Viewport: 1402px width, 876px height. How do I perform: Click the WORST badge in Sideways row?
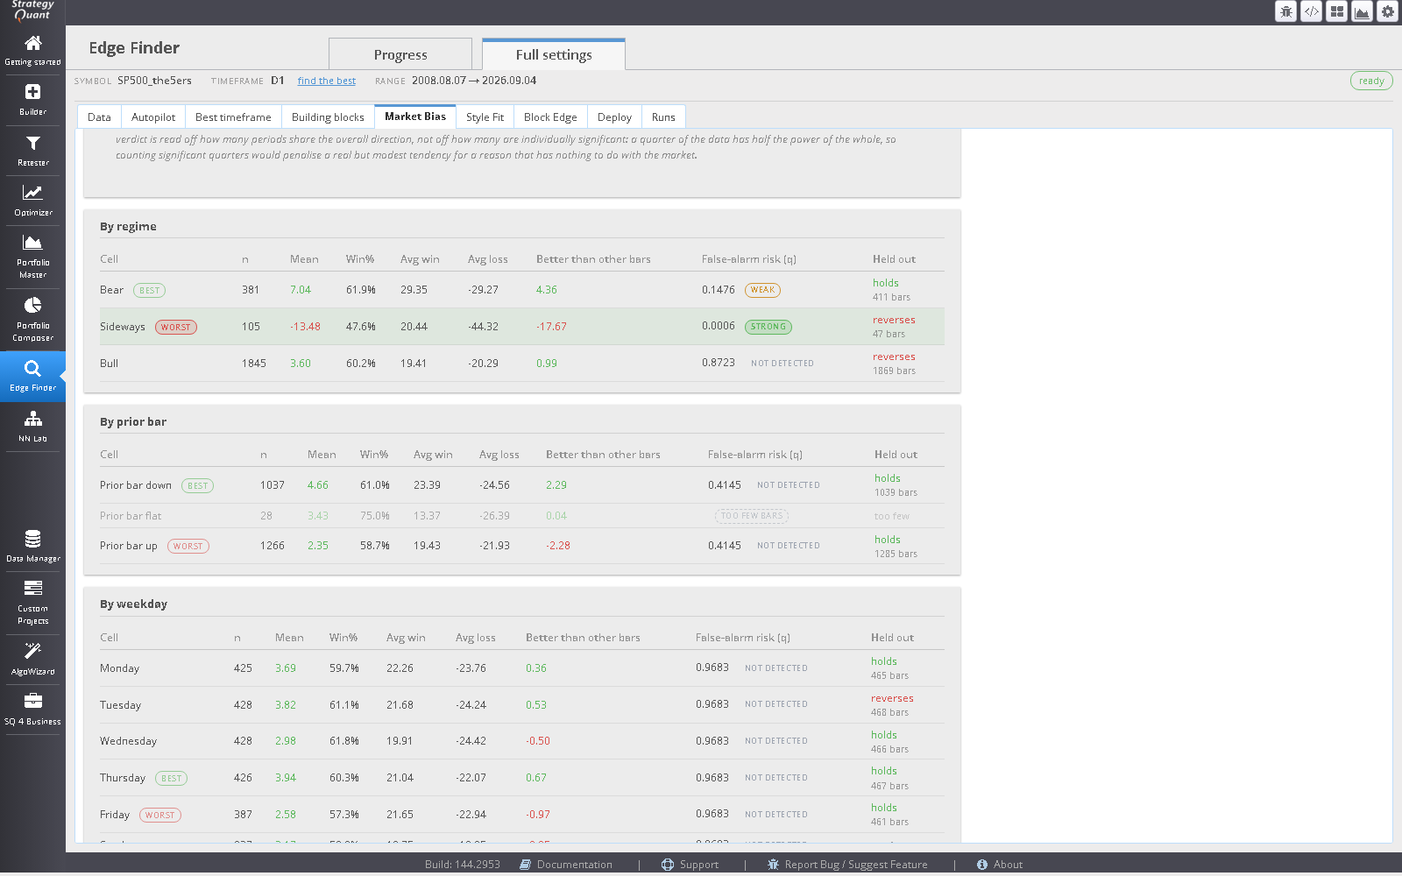coord(176,328)
